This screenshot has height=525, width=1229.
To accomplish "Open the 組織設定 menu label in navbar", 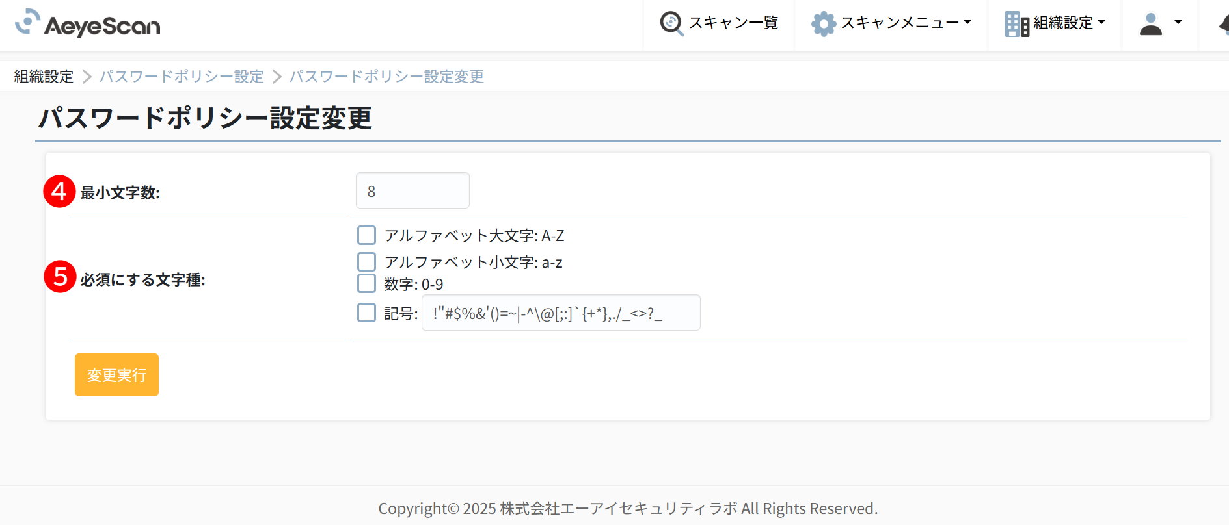I will [1063, 23].
